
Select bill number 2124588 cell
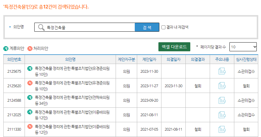tap(14, 100)
